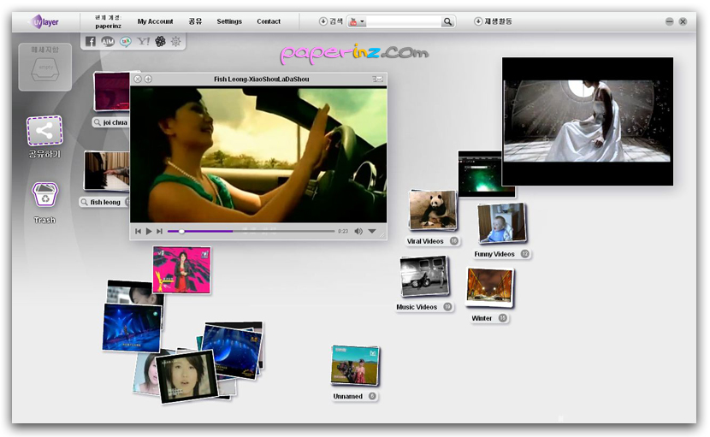Click the video seek slider handle
Screen dimensions: 710x437
click(181, 232)
